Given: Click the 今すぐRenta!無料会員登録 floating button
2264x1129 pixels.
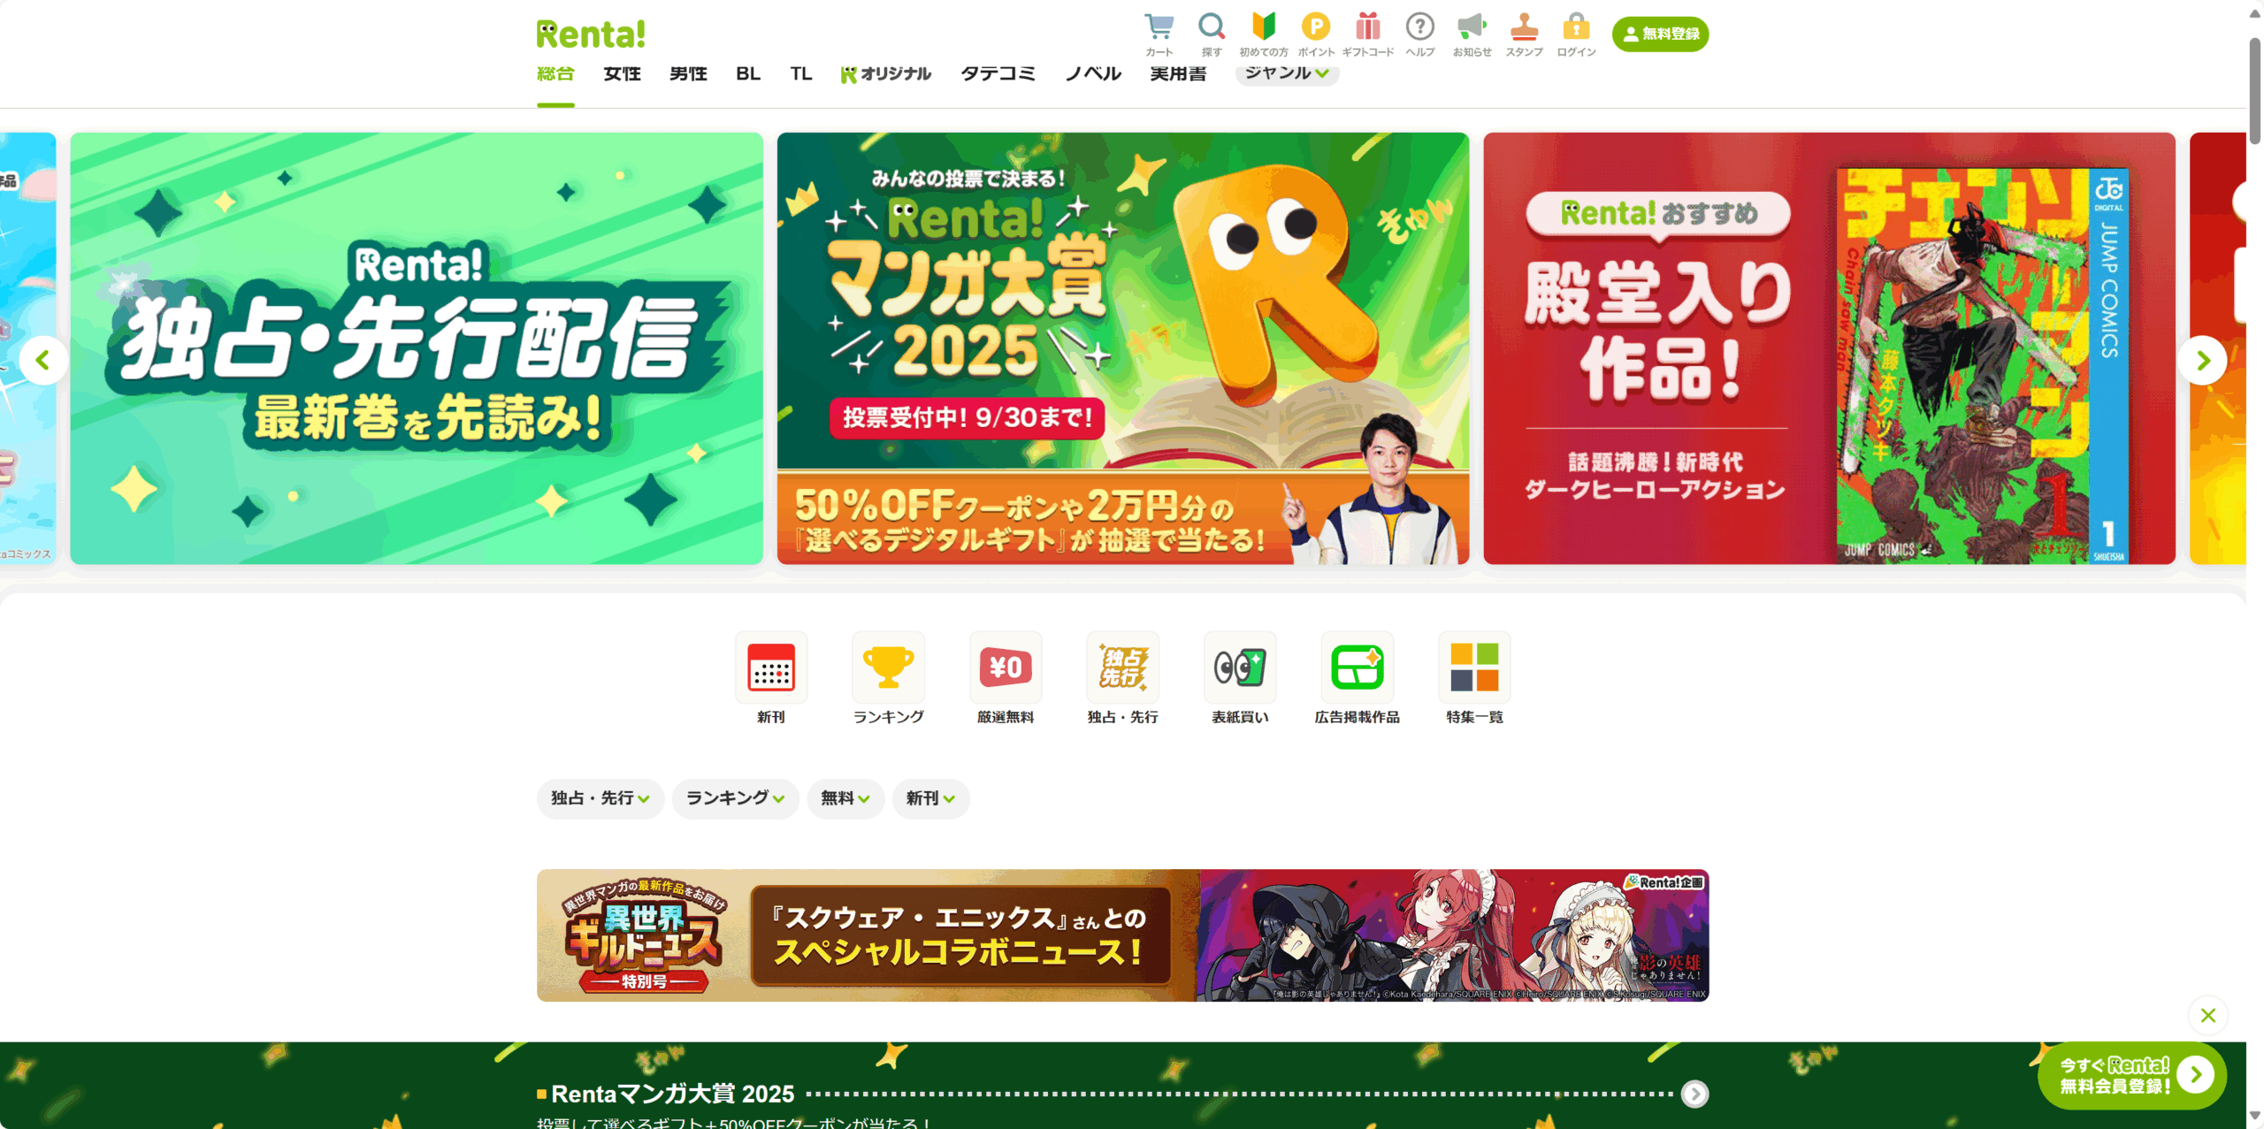Looking at the screenshot, I should tap(2132, 1075).
